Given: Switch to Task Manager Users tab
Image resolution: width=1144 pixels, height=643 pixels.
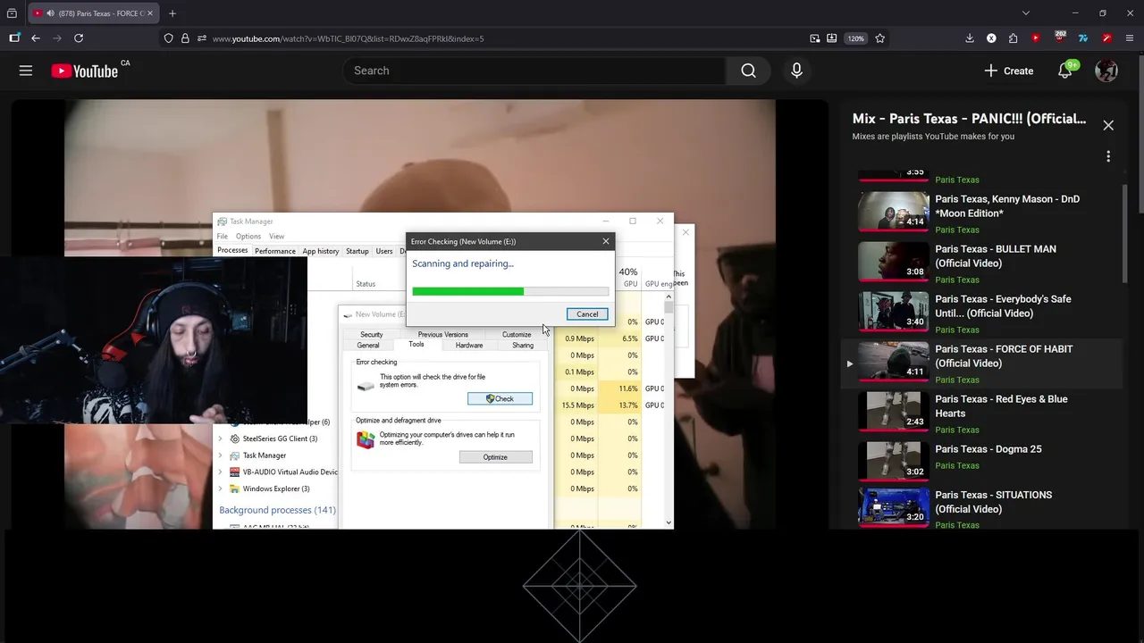Looking at the screenshot, I should tap(384, 251).
